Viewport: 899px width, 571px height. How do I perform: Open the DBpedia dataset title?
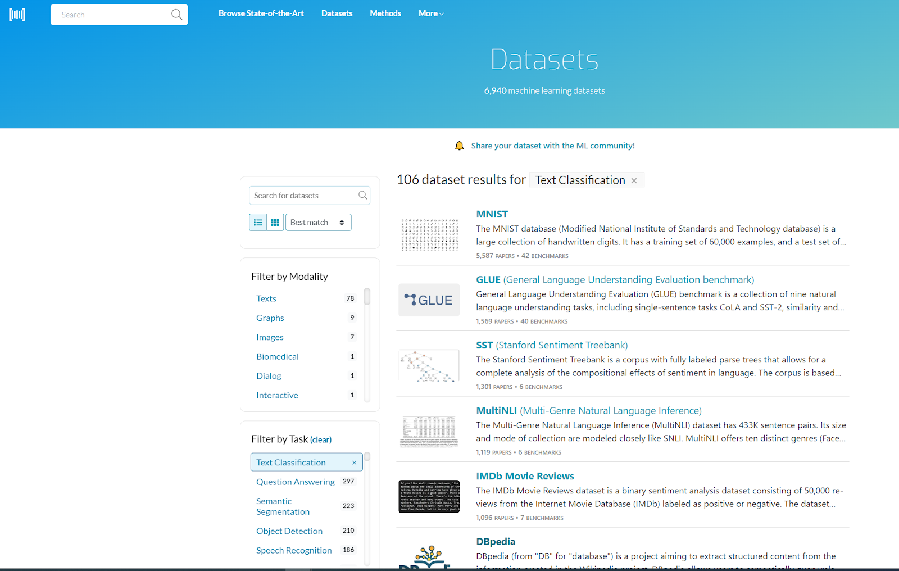coord(496,542)
